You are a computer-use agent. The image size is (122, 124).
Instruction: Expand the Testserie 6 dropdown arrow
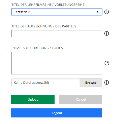[x=97, y=12]
